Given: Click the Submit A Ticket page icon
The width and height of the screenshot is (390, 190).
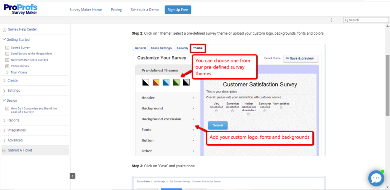Looking at the screenshot, I should point(5,150).
